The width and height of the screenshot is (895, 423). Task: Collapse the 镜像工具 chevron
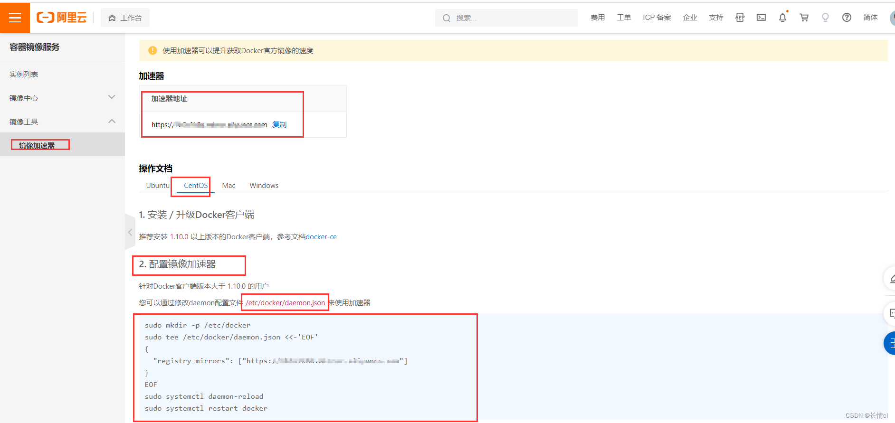[x=112, y=121]
